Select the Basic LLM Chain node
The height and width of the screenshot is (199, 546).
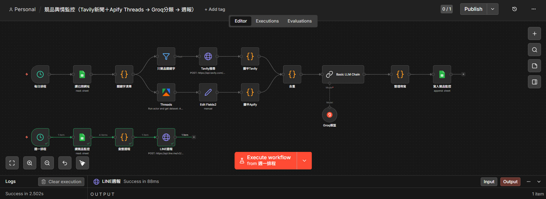point(343,74)
